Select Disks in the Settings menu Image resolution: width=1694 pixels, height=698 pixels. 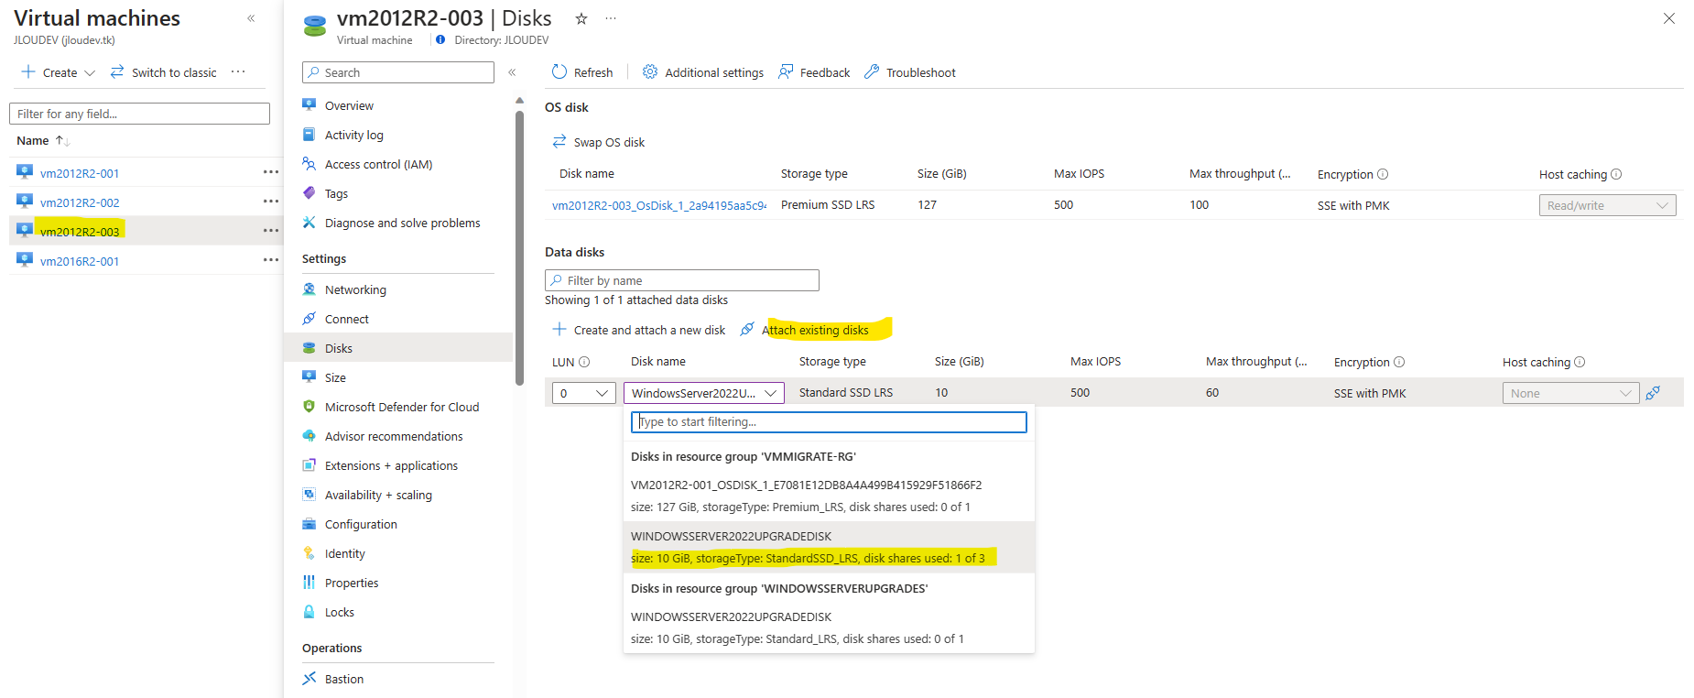pyautogui.click(x=339, y=348)
